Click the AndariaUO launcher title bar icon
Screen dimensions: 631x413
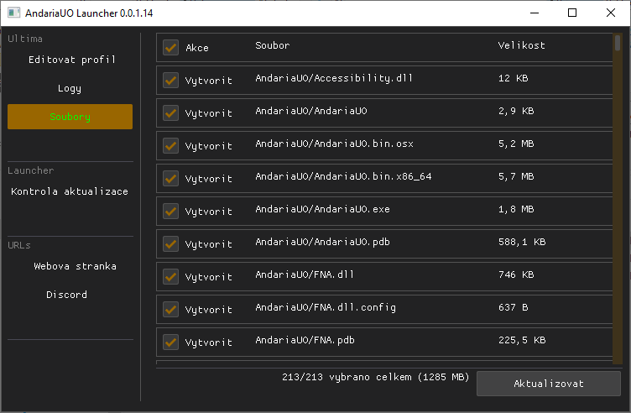(13, 13)
